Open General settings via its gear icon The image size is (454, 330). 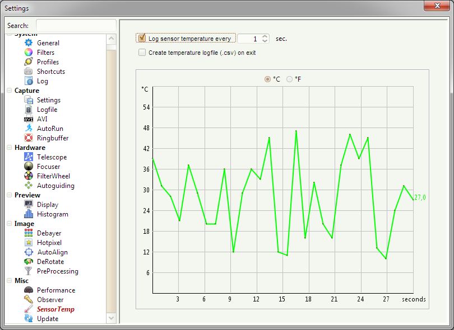pos(29,43)
